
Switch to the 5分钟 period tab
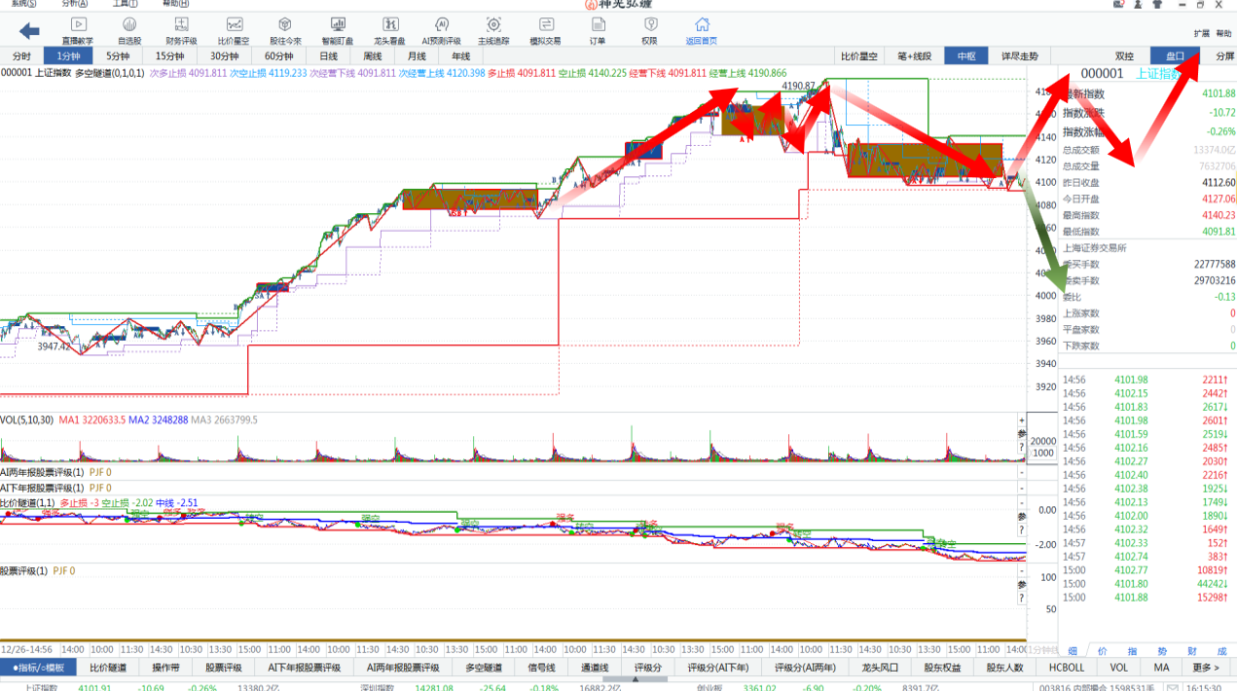(x=118, y=56)
